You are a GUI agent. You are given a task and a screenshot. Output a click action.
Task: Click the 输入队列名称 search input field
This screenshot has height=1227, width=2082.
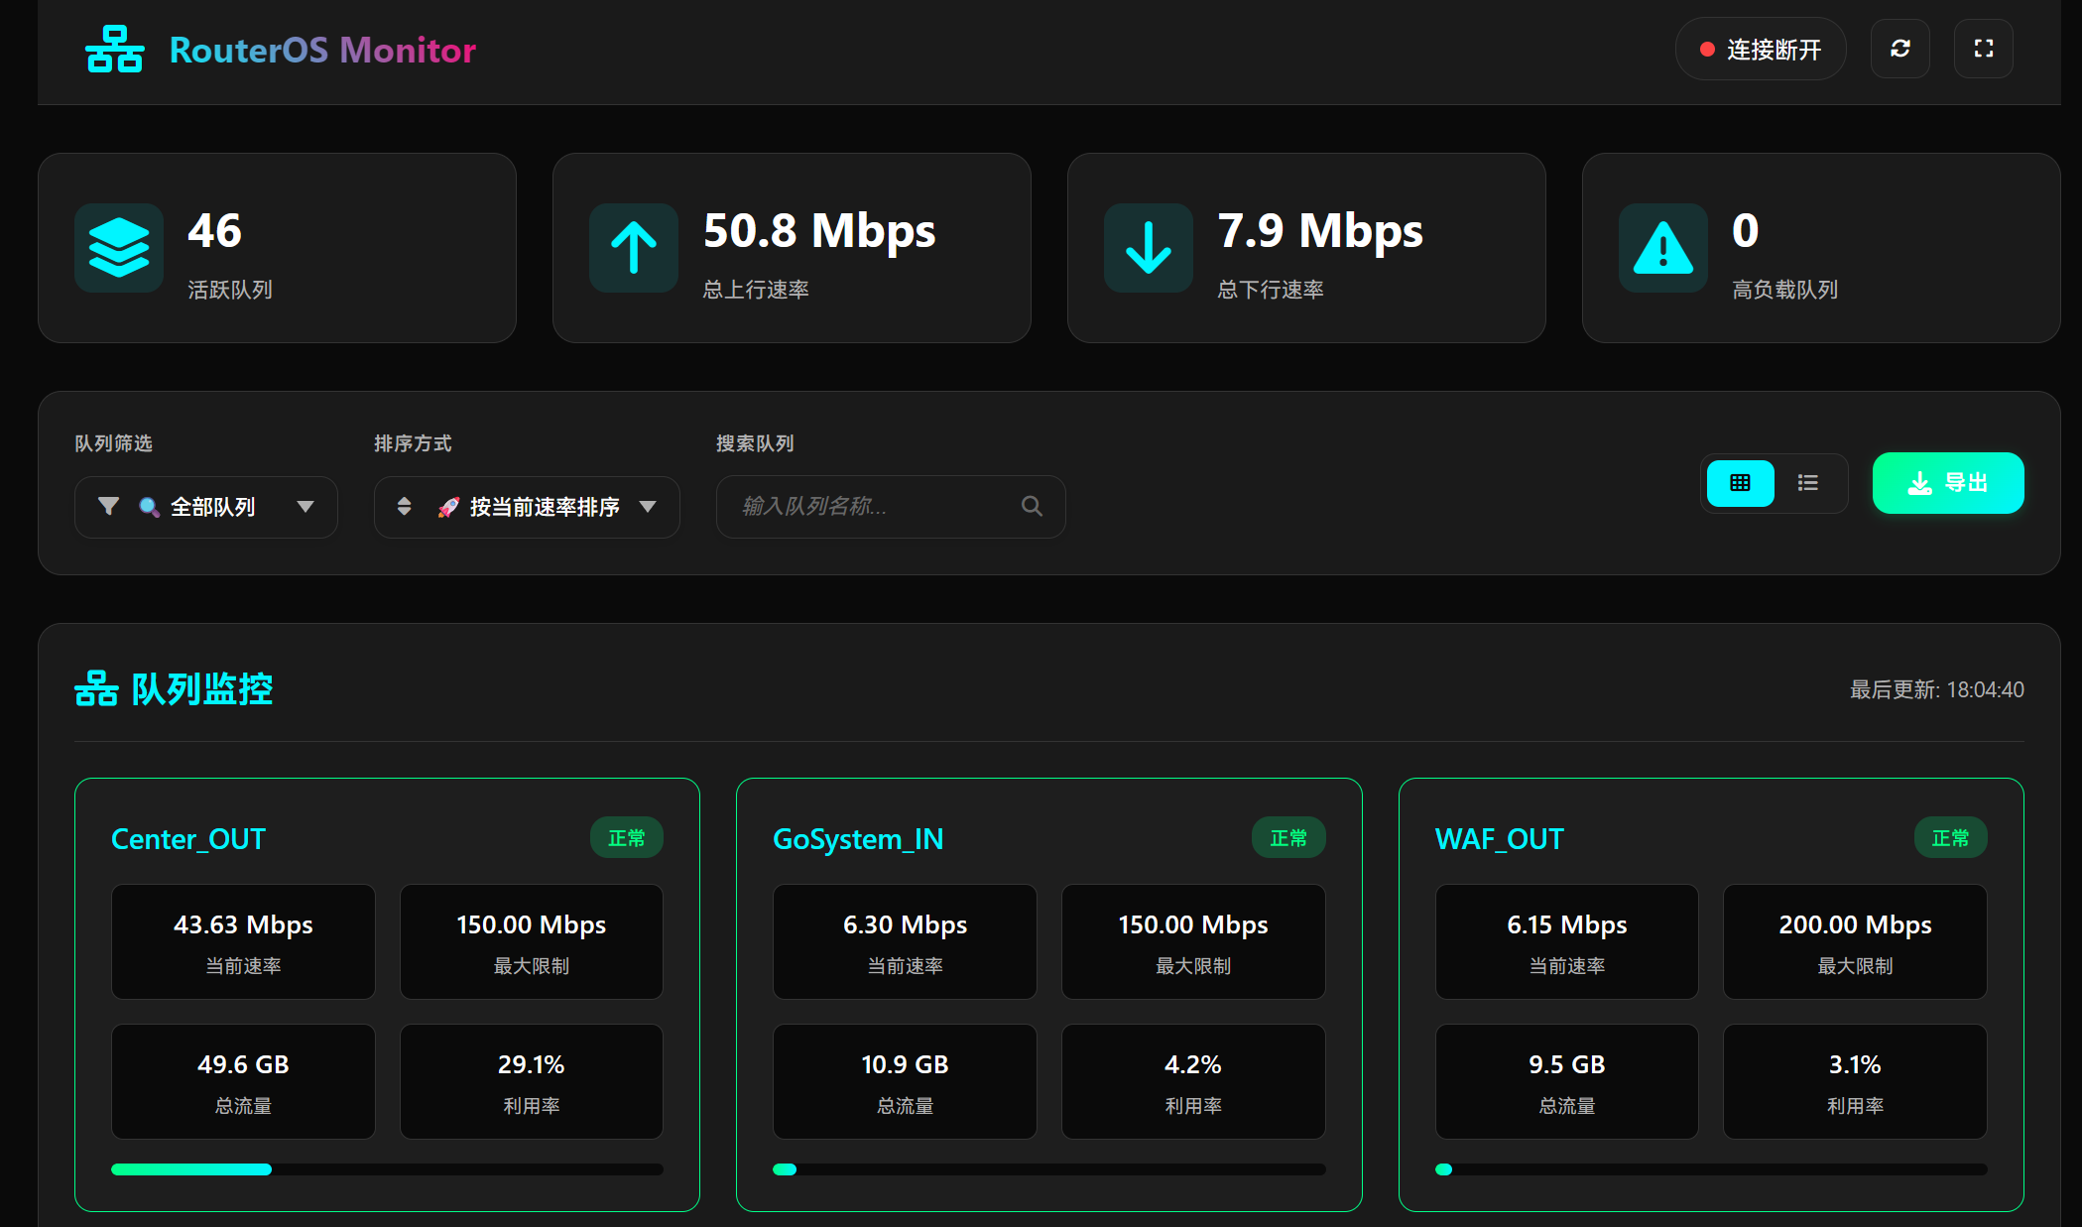[891, 507]
